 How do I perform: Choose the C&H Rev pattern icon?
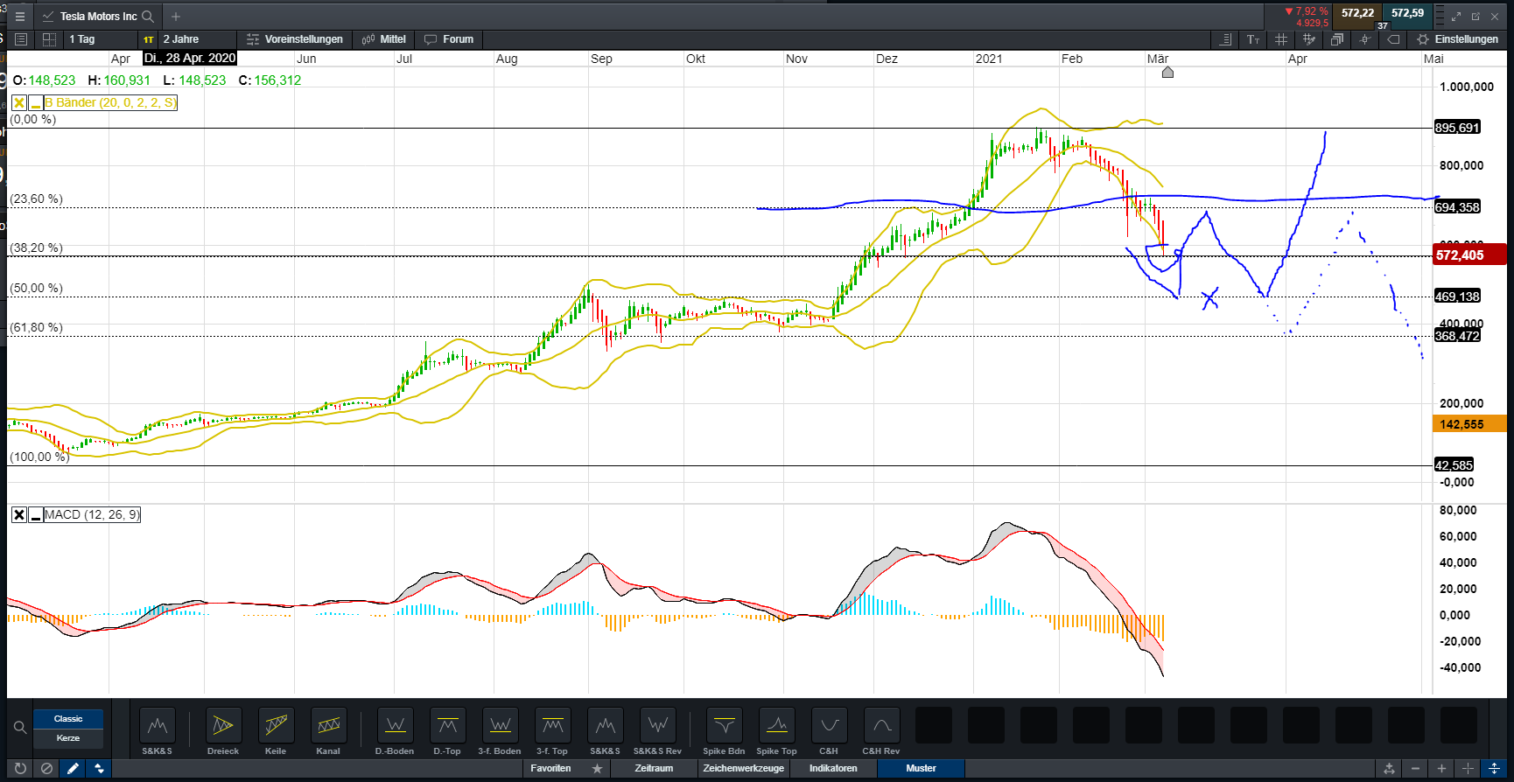(x=880, y=726)
